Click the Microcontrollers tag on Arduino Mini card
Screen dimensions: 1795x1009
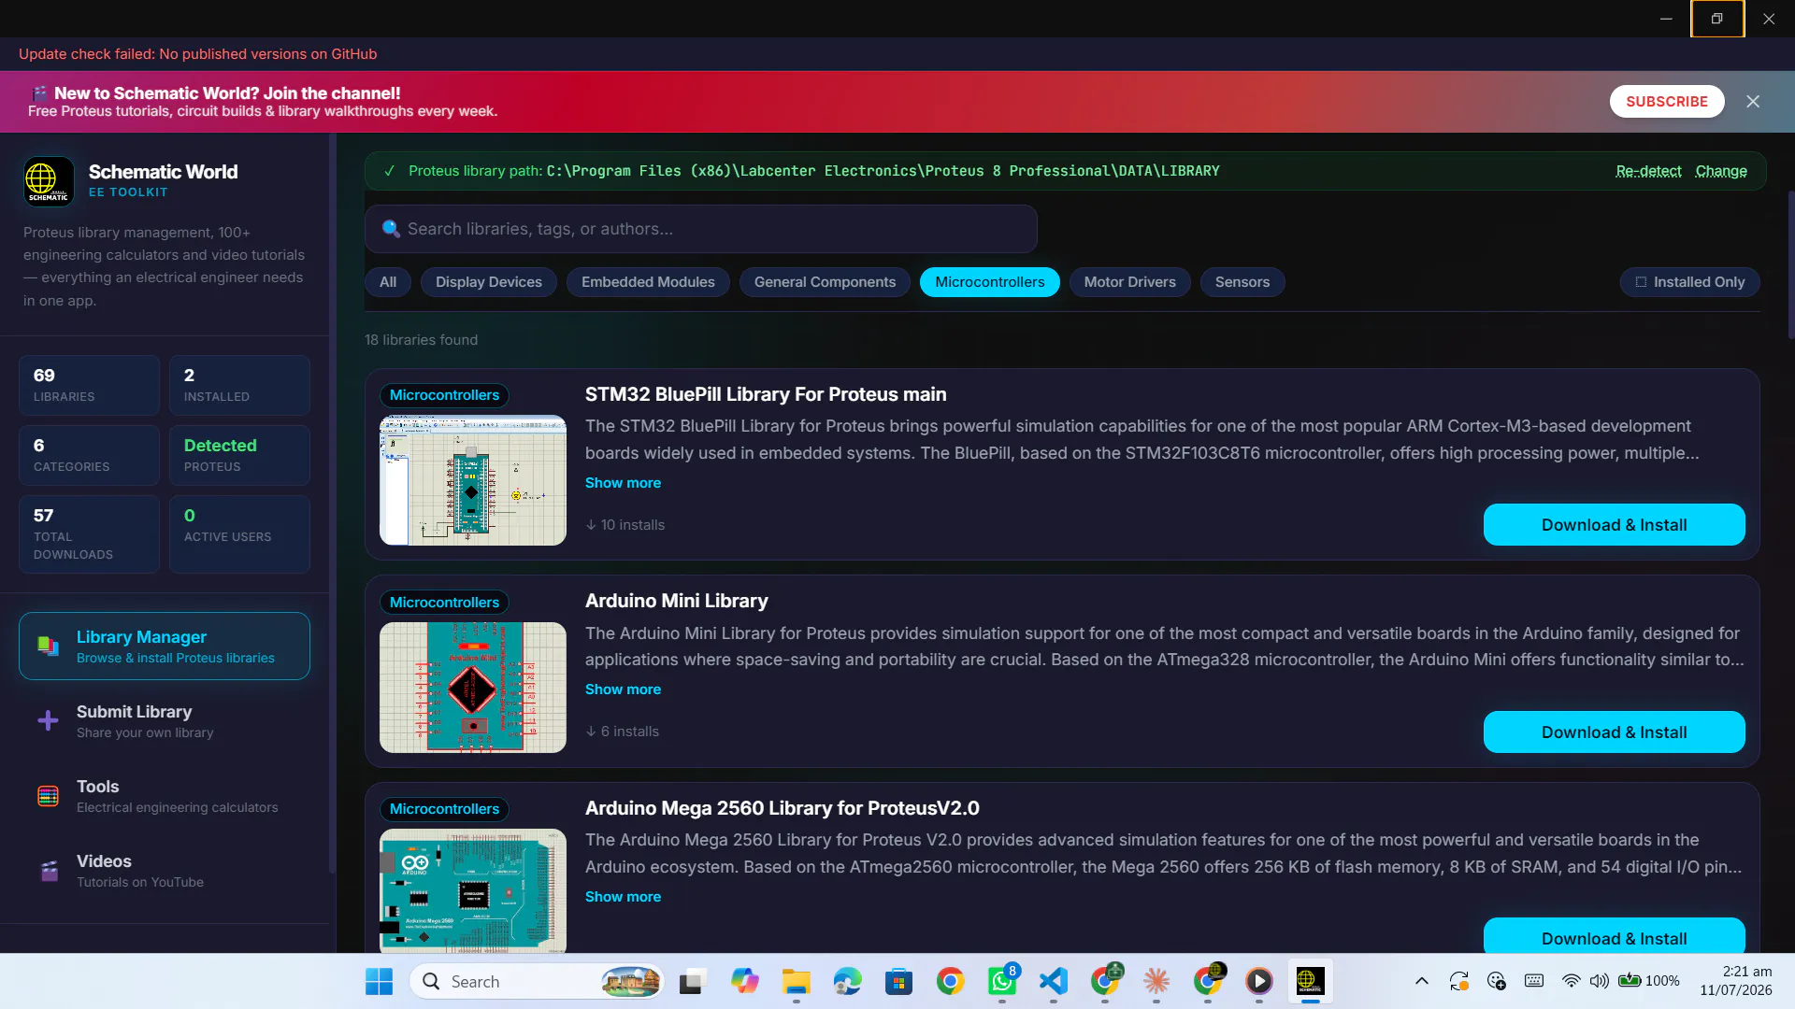point(444,603)
